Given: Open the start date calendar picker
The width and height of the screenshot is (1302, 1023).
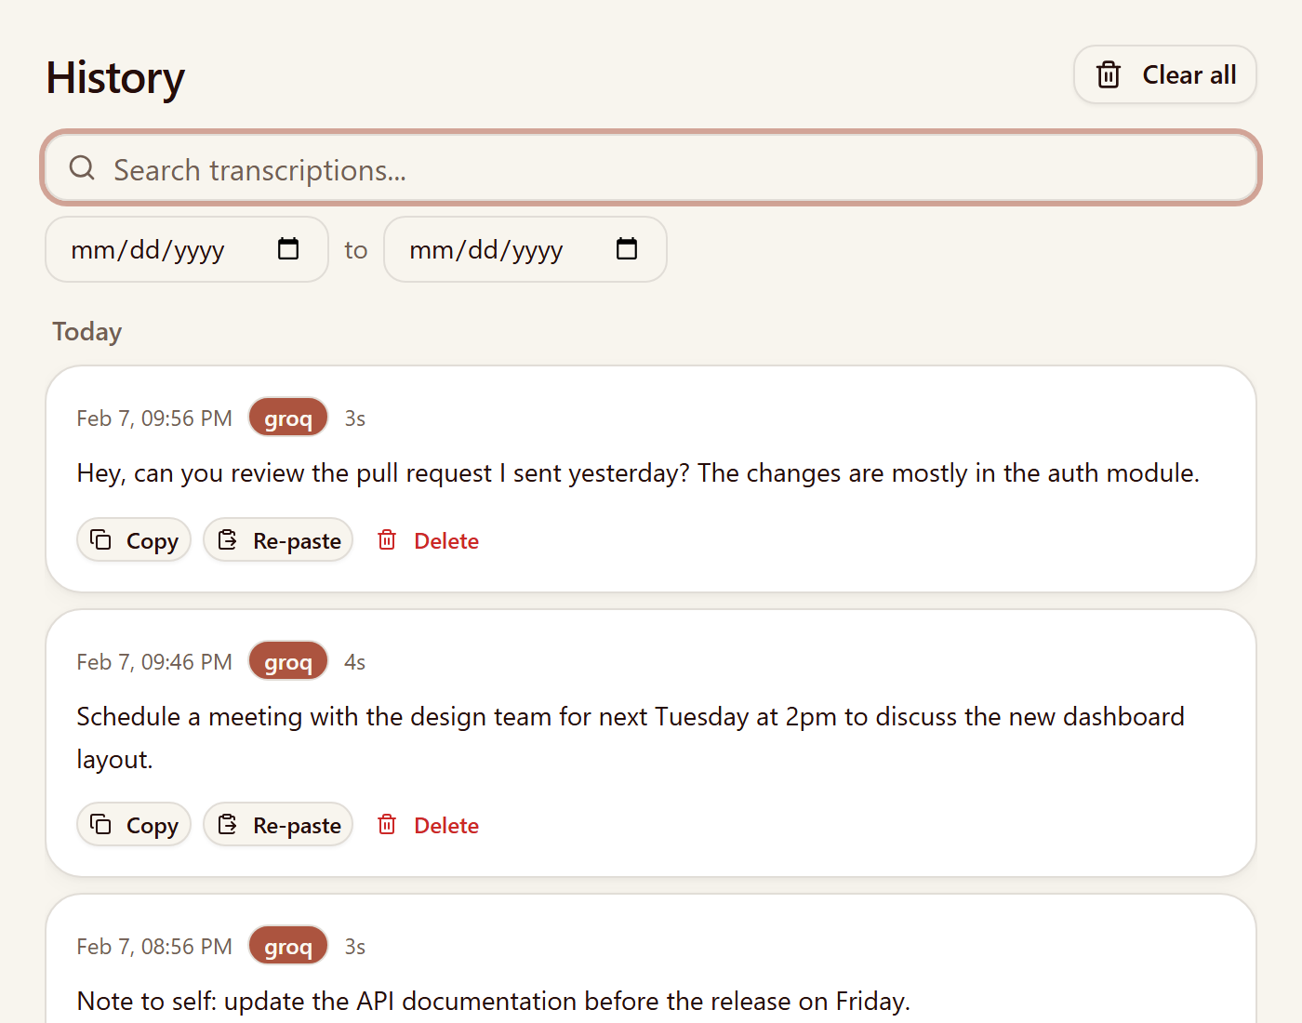Looking at the screenshot, I should (x=288, y=249).
